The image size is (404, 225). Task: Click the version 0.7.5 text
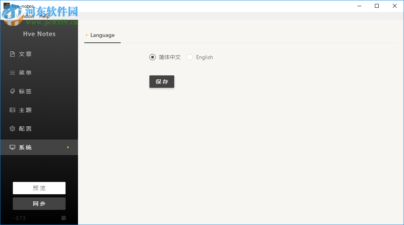point(19,218)
